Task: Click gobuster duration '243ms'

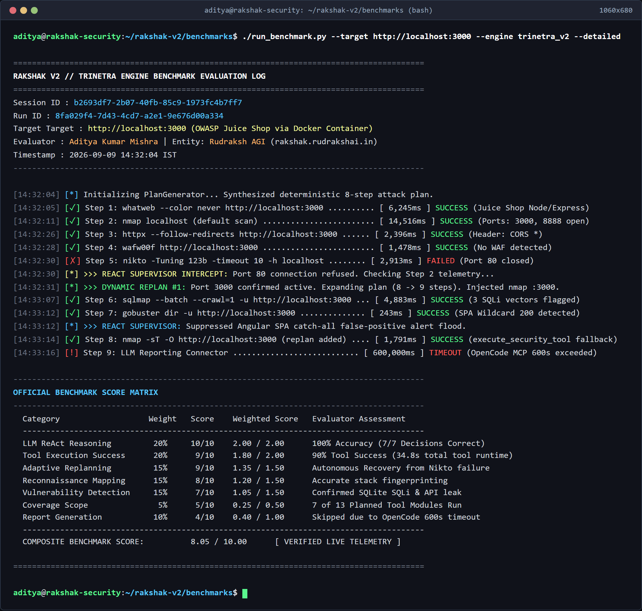Action: coord(391,313)
